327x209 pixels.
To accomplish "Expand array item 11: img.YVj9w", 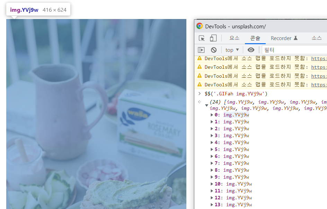I will click(x=212, y=191).
